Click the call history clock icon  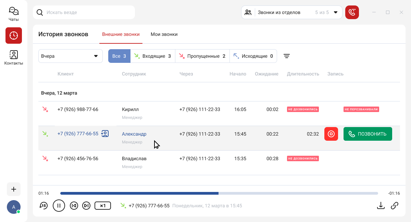[14, 36]
